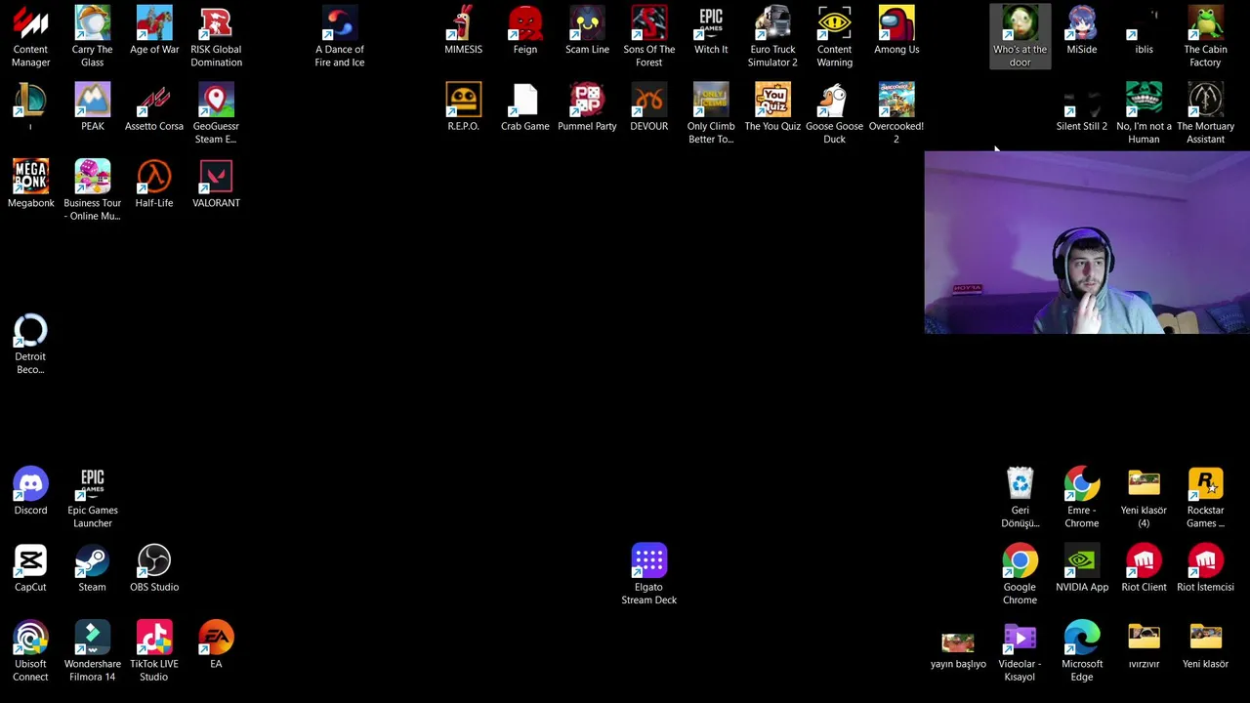The height and width of the screenshot is (703, 1250).
Task: Open the Goose Goose Duck shortcut
Action: 835,113
